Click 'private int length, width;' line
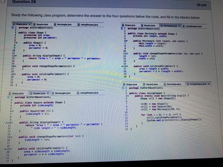223x167 pixels. click(x=150, y=36)
